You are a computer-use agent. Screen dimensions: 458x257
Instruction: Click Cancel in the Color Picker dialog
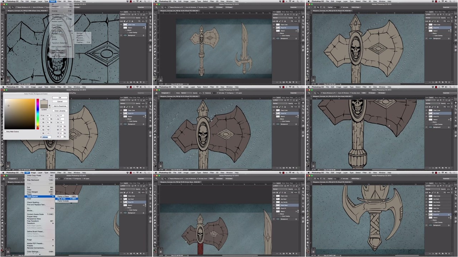60,101
